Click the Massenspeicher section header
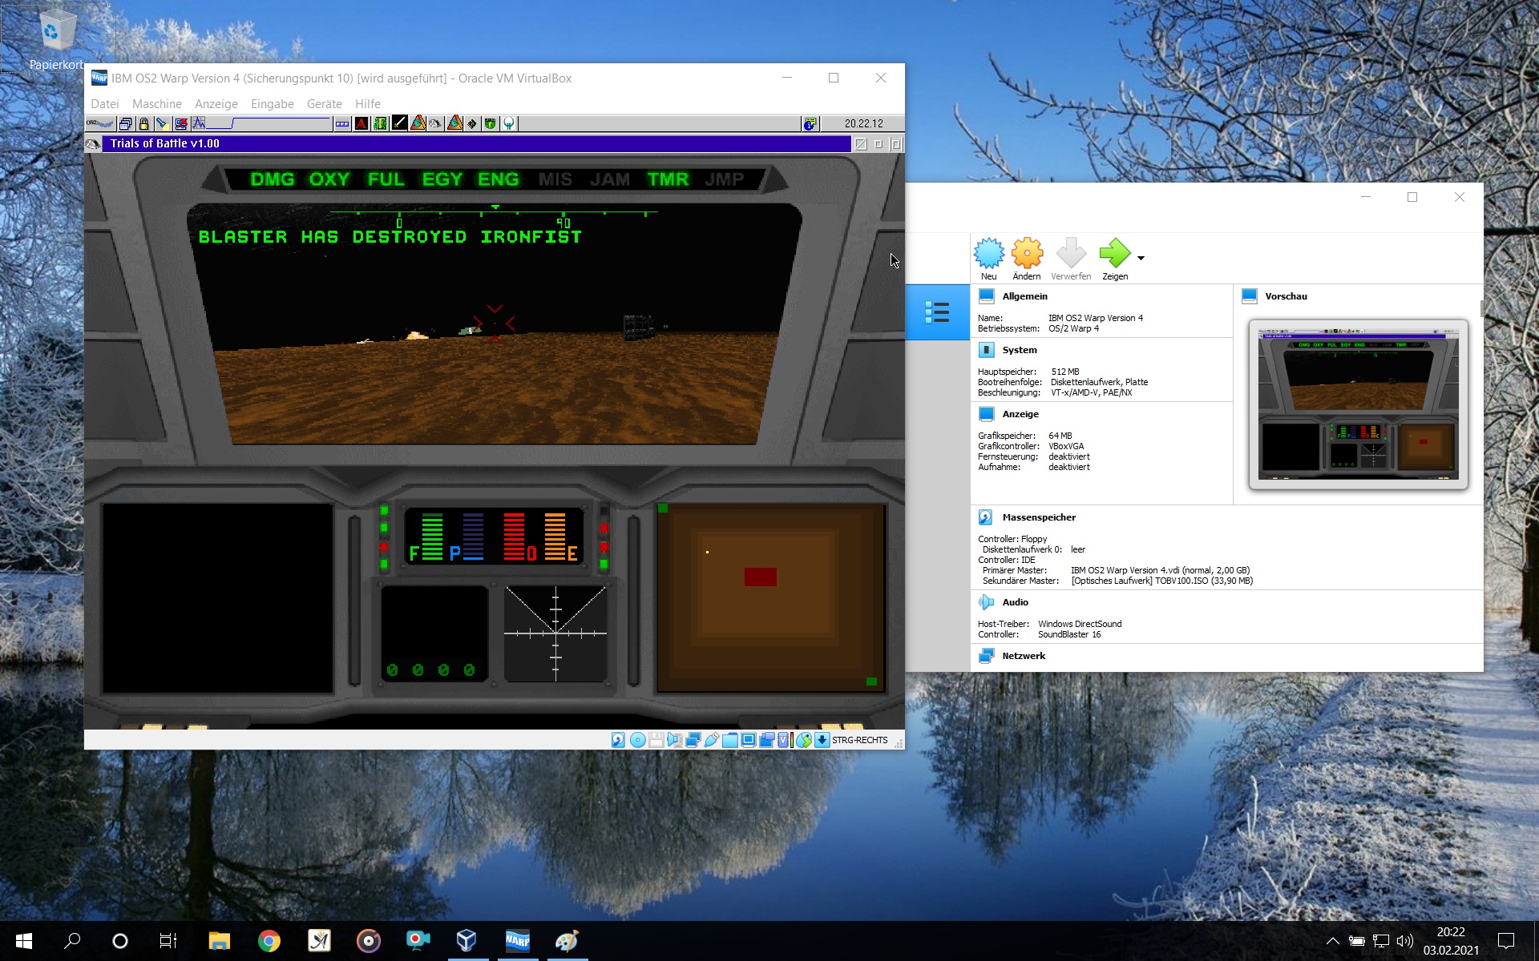 (x=1038, y=517)
